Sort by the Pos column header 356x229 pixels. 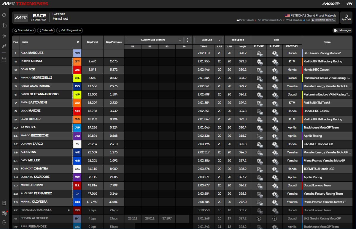[x=15, y=42]
